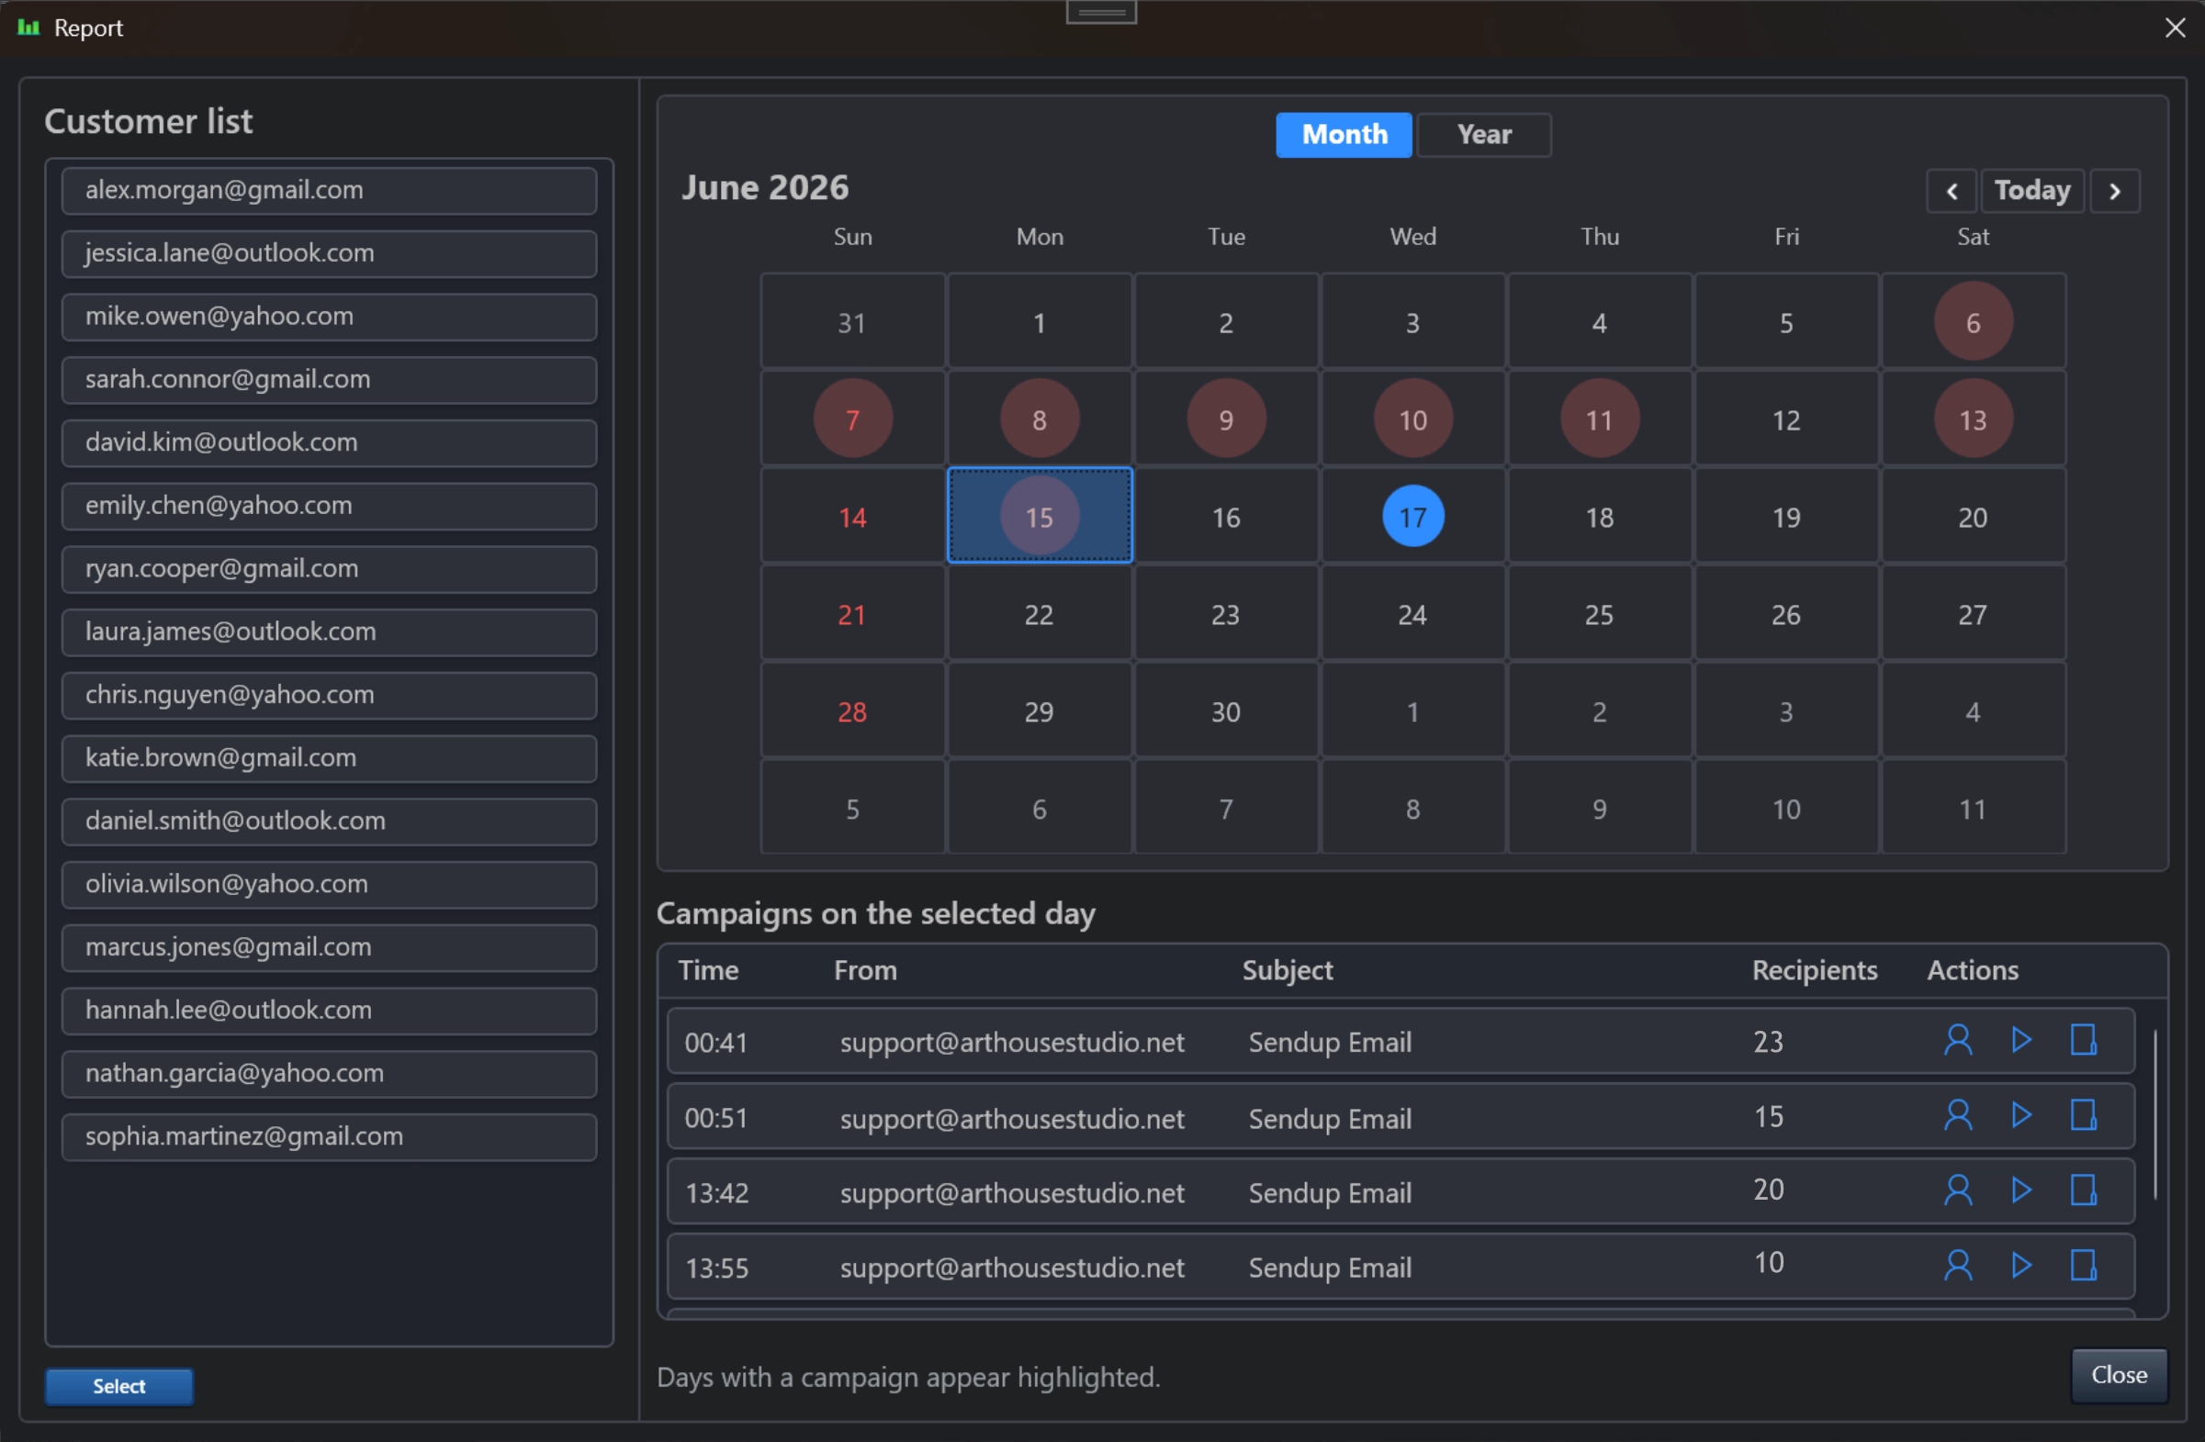Click the Recipients column header

pyautogui.click(x=1814, y=969)
